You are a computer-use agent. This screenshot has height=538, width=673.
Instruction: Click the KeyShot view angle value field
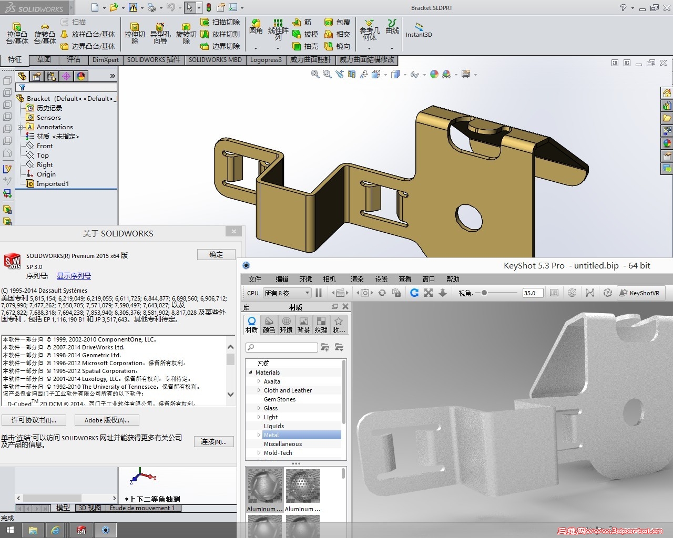533,293
